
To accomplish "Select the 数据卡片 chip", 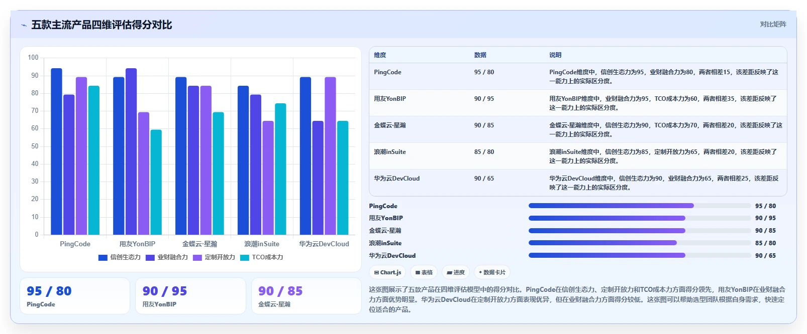I will (x=492, y=272).
